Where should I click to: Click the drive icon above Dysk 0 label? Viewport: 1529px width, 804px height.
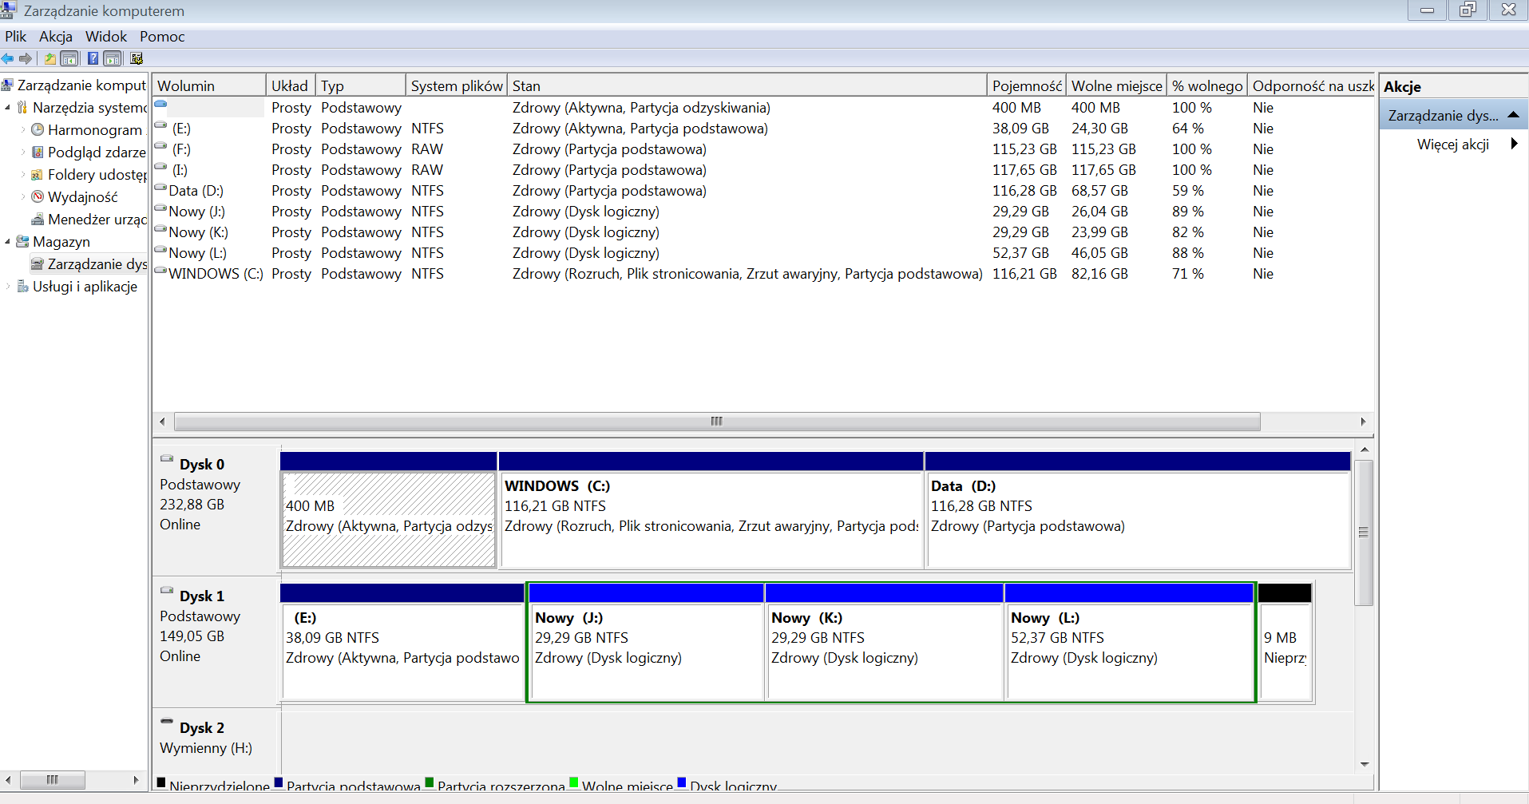point(167,458)
